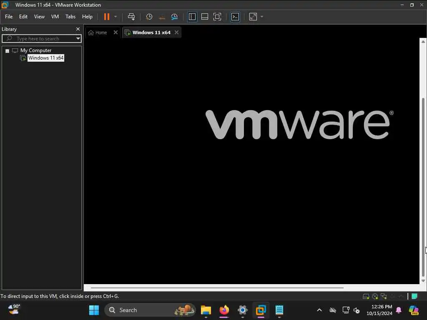Open the stretch options dropdown arrow

(x=262, y=17)
